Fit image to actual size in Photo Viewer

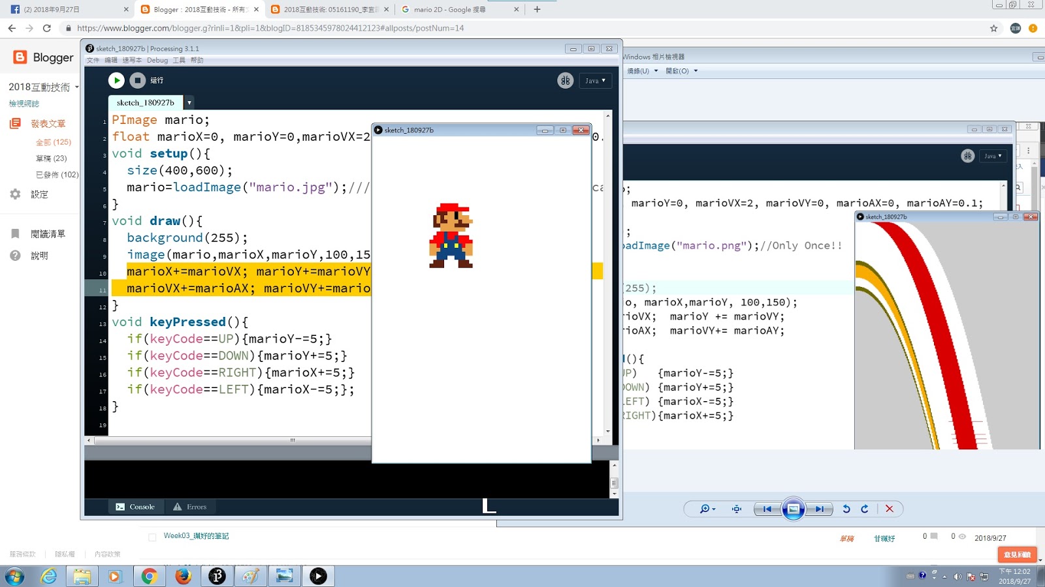click(737, 509)
